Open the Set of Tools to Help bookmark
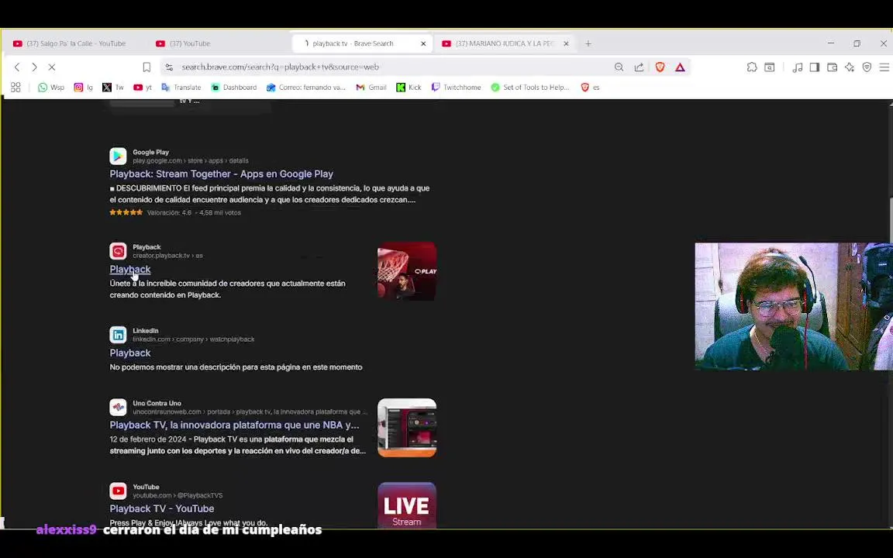Viewport: 893px width, 558px height. (x=530, y=87)
